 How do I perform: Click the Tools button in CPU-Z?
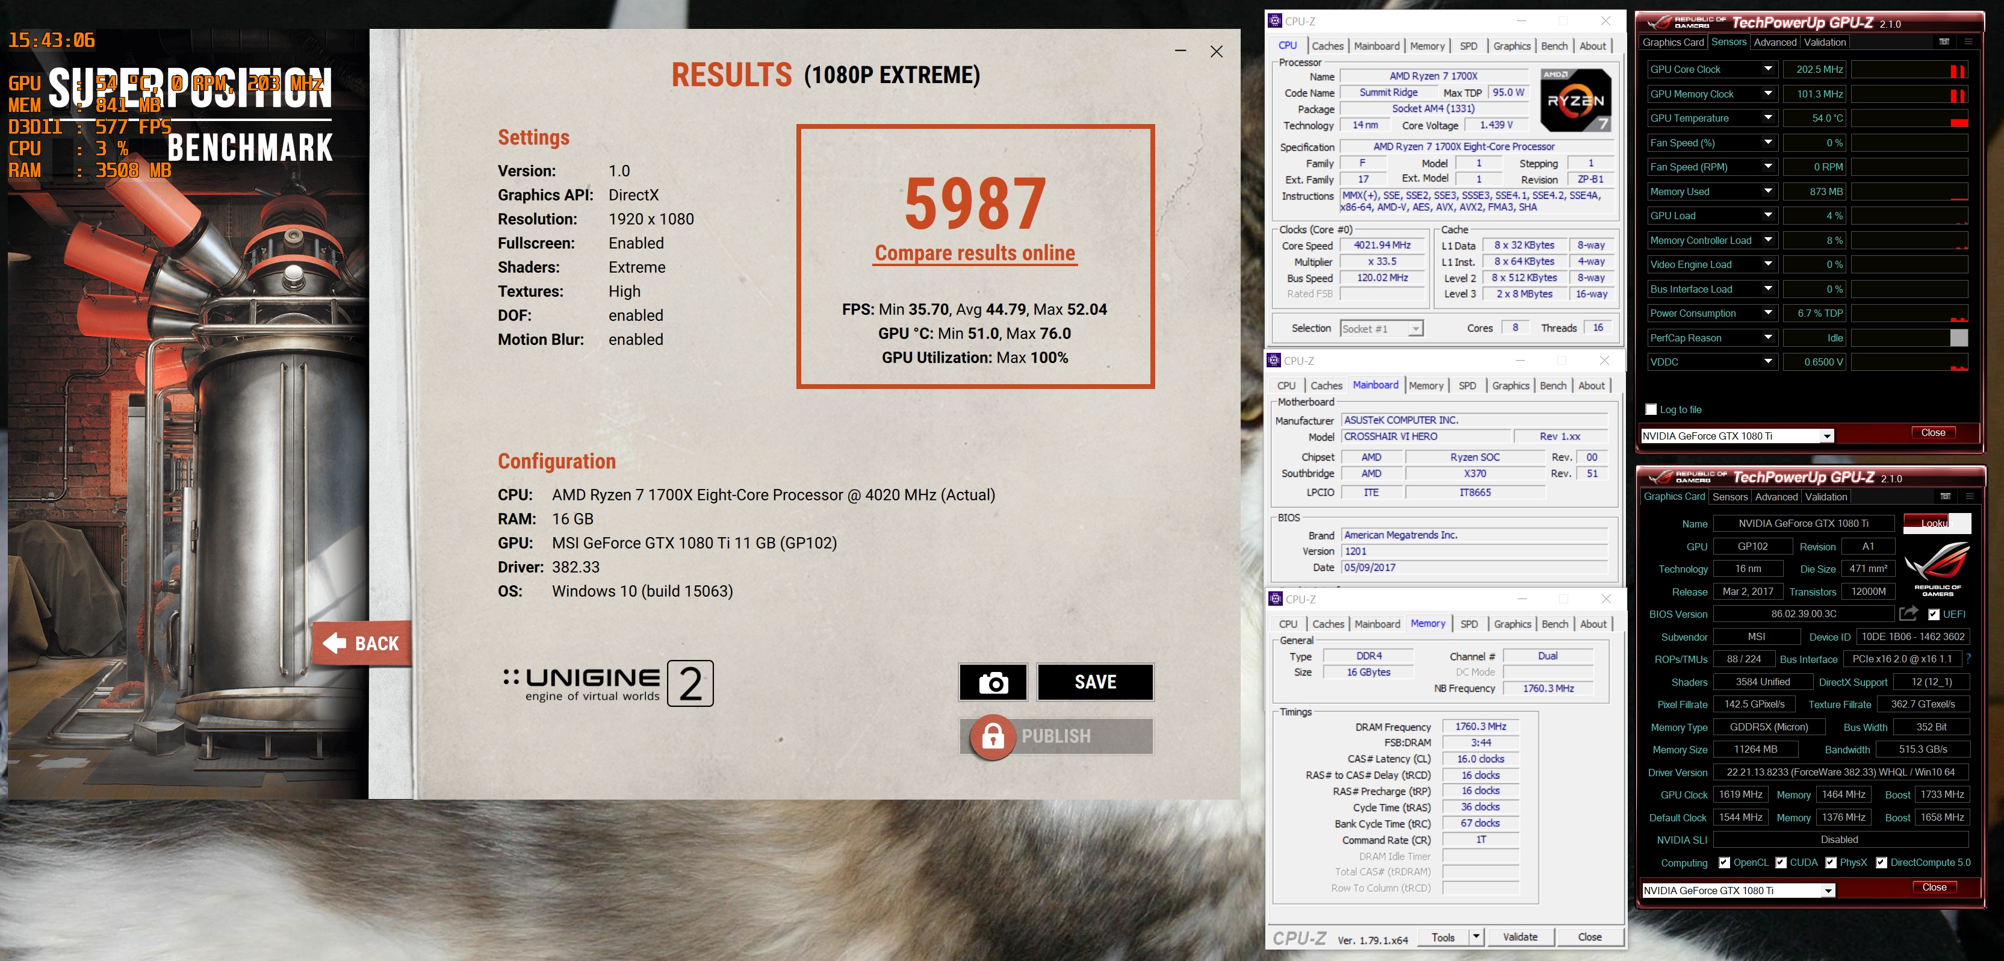pos(1443,937)
